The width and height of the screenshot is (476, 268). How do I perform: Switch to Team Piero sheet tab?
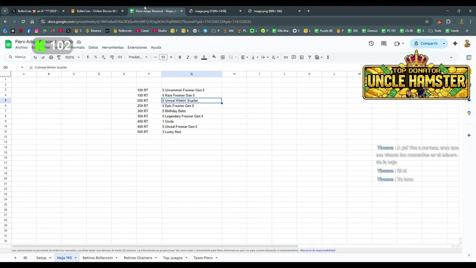pos(203,258)
